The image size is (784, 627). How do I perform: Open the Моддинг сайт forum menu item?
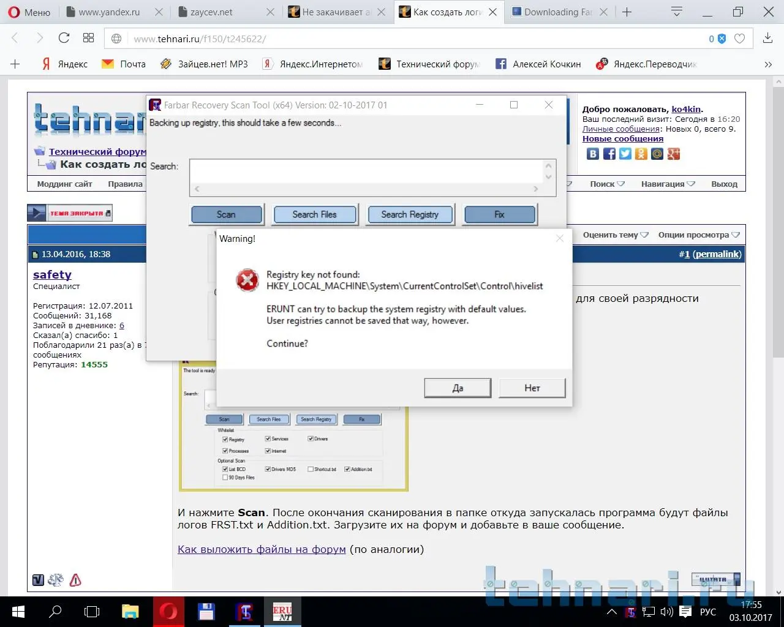(x=64, y=184)
